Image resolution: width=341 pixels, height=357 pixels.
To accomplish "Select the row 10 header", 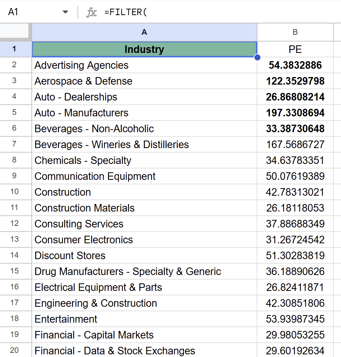I will 15,192.
